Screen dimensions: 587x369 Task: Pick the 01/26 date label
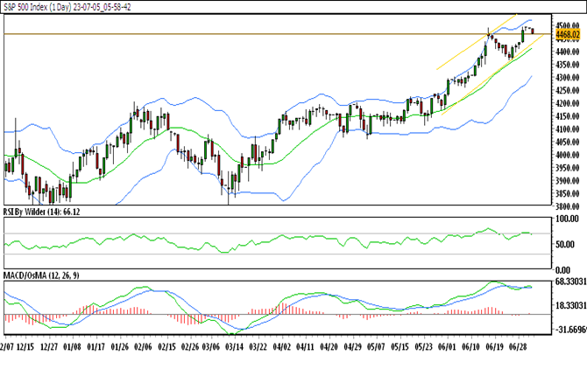tap(120, 347)
